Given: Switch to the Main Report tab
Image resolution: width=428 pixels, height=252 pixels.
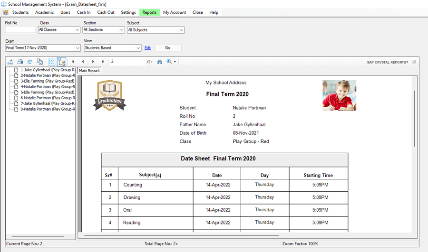Looking at the screenshot, I should 89,71.
